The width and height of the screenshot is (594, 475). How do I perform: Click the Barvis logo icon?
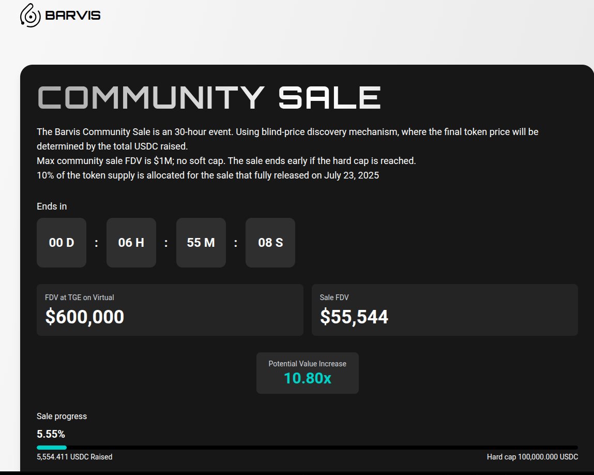click(x=30, y=15)
